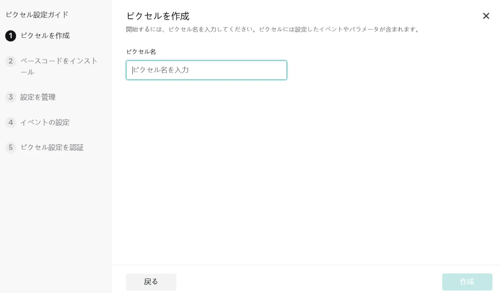Select step 1 ピクセルを作成 in sidebar
The width and height of the screenshot is (501, 293).
click(38, 36)
